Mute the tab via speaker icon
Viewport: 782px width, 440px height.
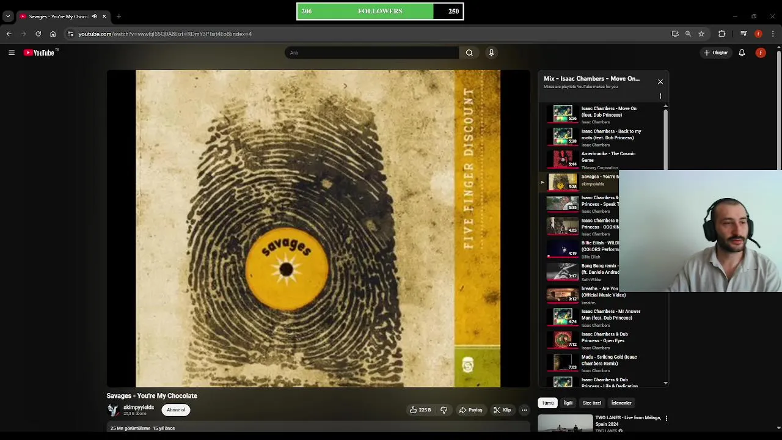click(94, 16)
